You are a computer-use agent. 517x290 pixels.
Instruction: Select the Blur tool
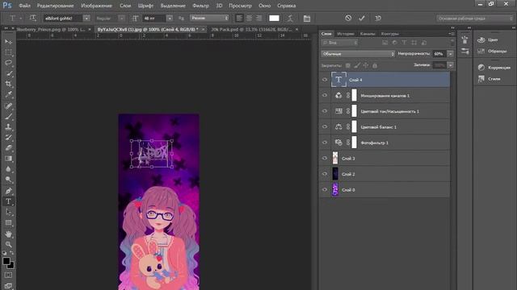click(x=9, y=169)
